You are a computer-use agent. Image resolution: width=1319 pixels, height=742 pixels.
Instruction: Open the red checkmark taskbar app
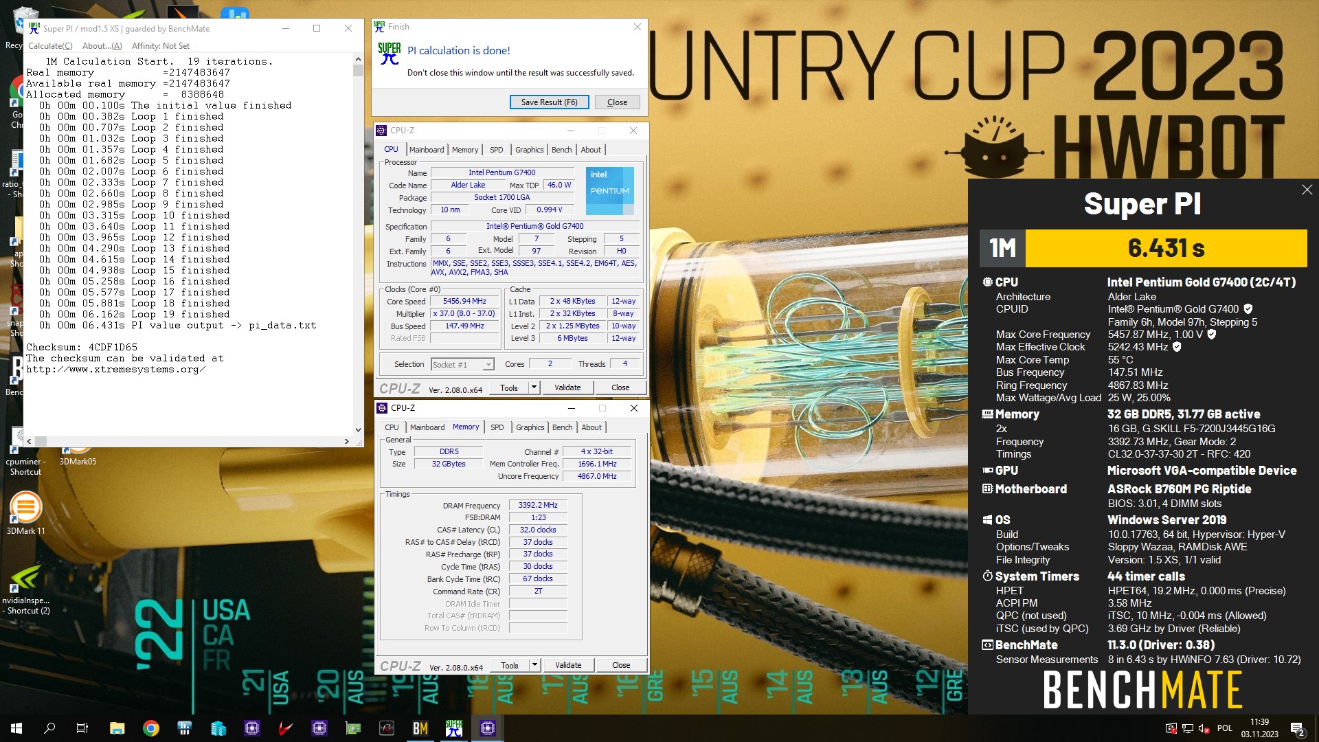(x=285, y=728)
